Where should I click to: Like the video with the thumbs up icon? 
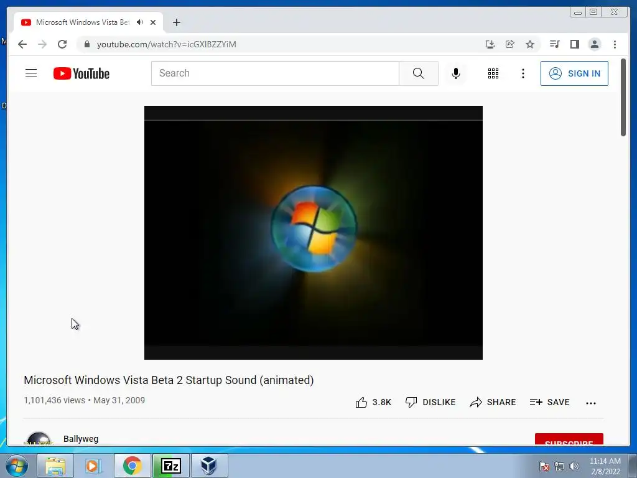coord(361,403)
